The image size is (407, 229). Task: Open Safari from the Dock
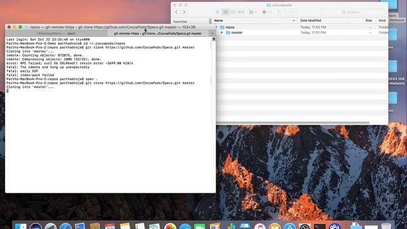point(66,226)
